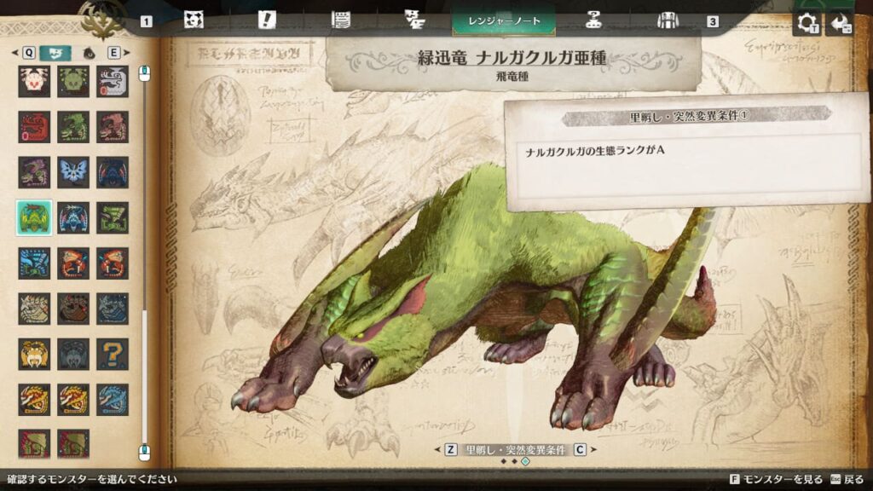Image resolution: width=873 pixels, height=491 pixels.
Task: Click the first page indicator dot
Action: [503, 461]
